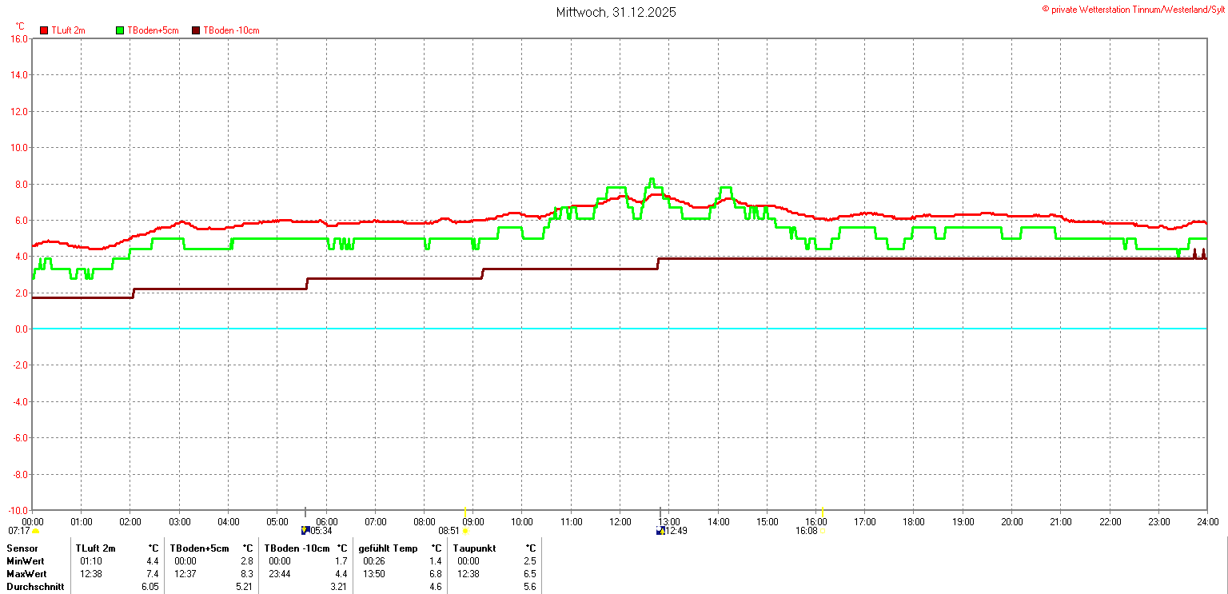Screen dimensions: 1228x594
Task: Click the red TLuft 2m legend swatch
Action: pos(44,30)
